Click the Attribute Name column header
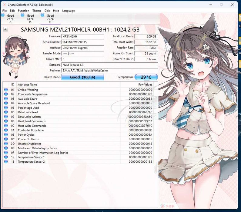241x212 pixels. pyautogui.click(x=69, y=84)
